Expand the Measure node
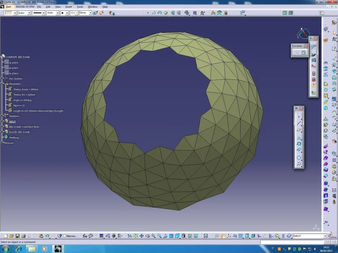The height and width of the screenshot is (253, 338). 2,142
